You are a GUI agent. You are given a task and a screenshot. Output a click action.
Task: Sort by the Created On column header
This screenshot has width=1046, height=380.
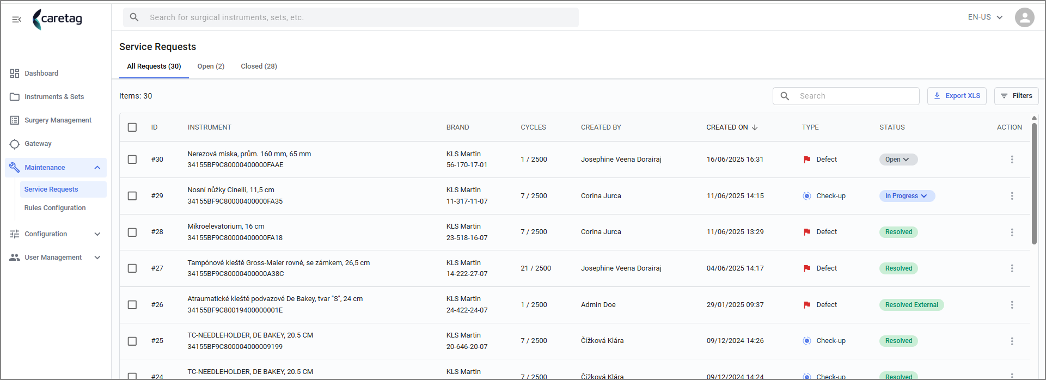click(727, 127)
